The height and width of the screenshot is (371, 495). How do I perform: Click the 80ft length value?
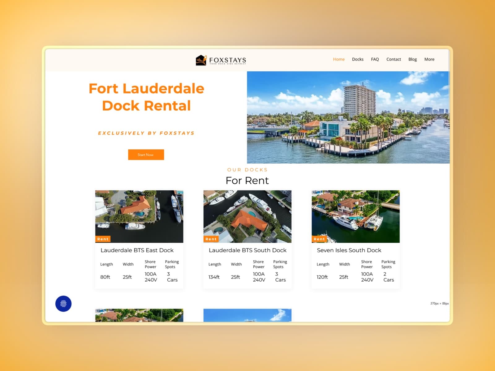pos(105,277)
